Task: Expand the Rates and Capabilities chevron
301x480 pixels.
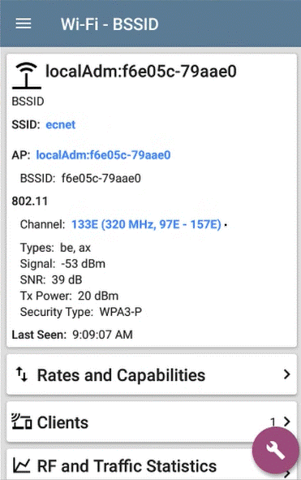Action: pos(286,374)
